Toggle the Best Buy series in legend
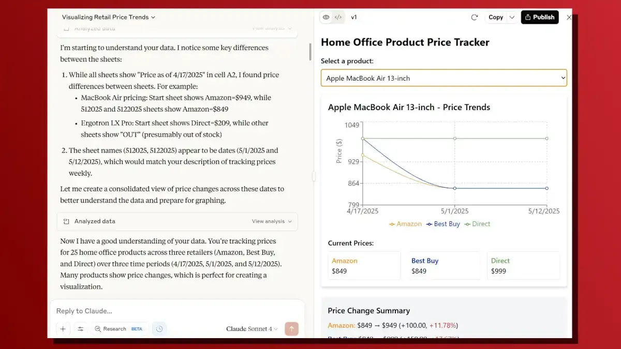 point(443,224)
